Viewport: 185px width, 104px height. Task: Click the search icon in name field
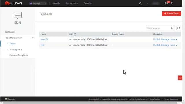pos(172,28)
